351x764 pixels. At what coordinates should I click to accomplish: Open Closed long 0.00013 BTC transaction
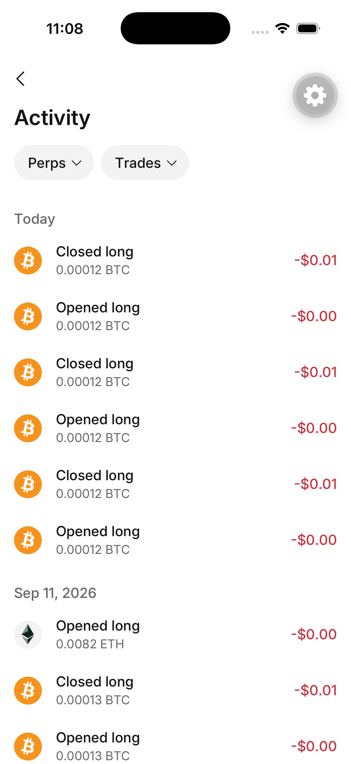coord(175,691)
